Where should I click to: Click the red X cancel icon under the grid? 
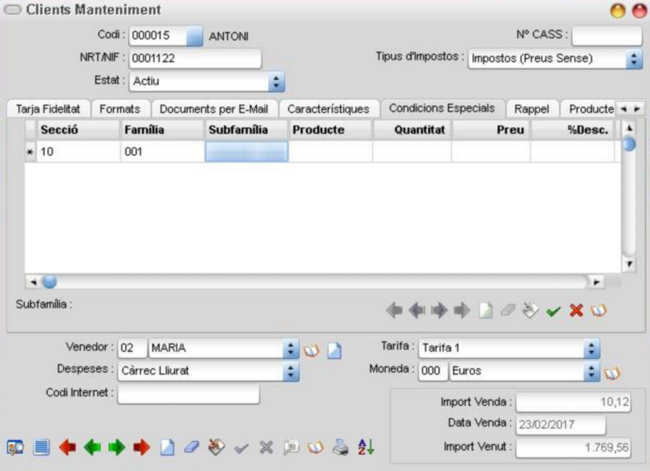[576, 310]
